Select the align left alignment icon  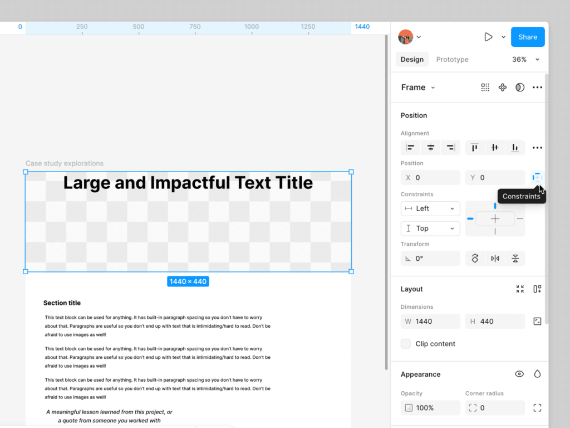pos(410,147)
